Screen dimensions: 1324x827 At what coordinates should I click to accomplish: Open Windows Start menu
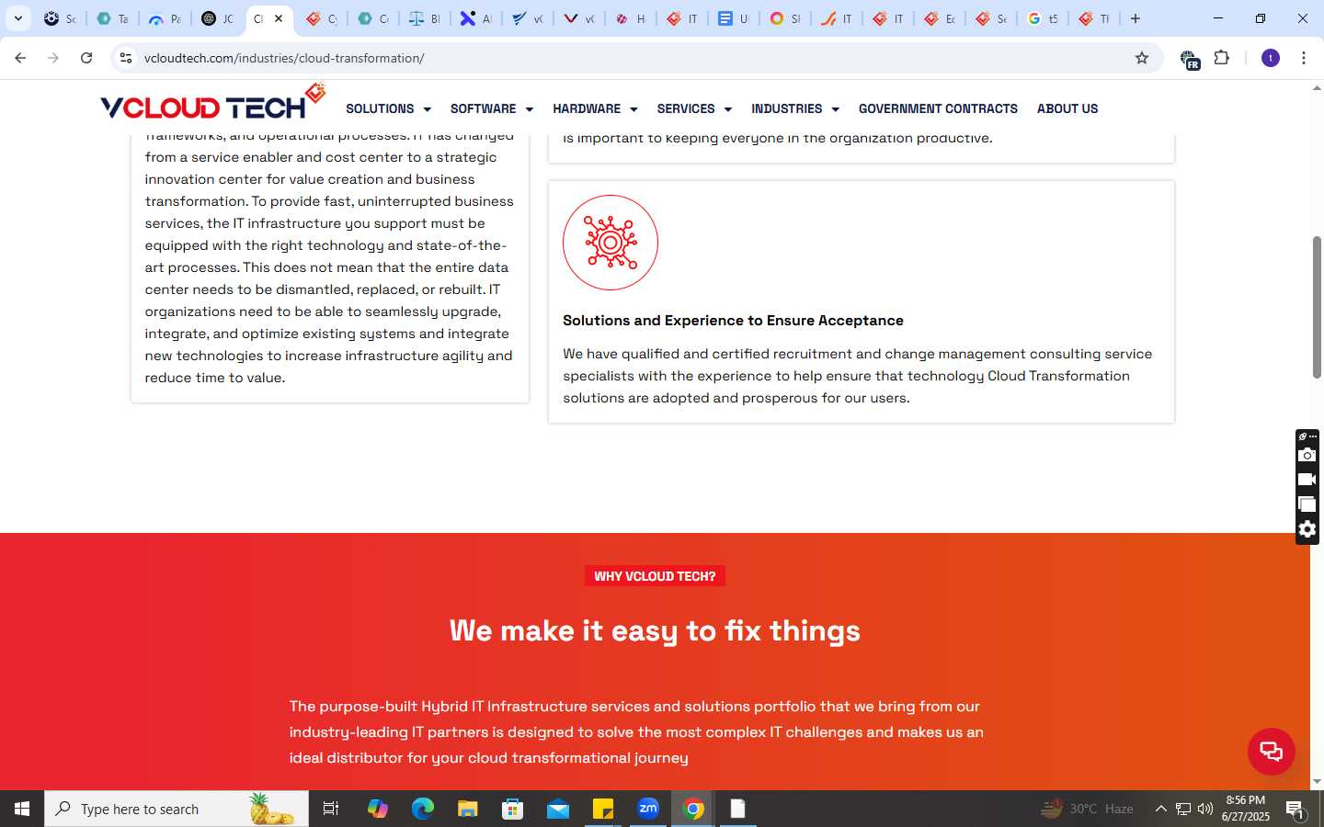[x=22, y=809]
